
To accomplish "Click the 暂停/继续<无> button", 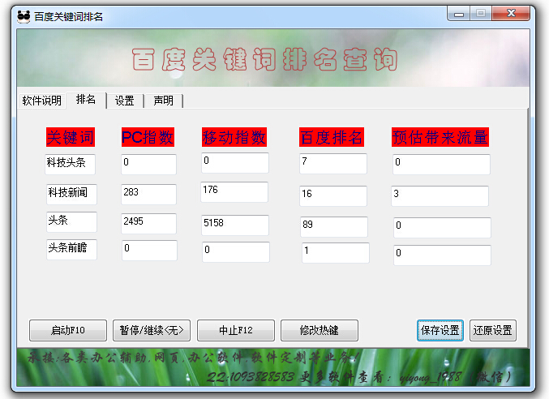I will [152, 330].
